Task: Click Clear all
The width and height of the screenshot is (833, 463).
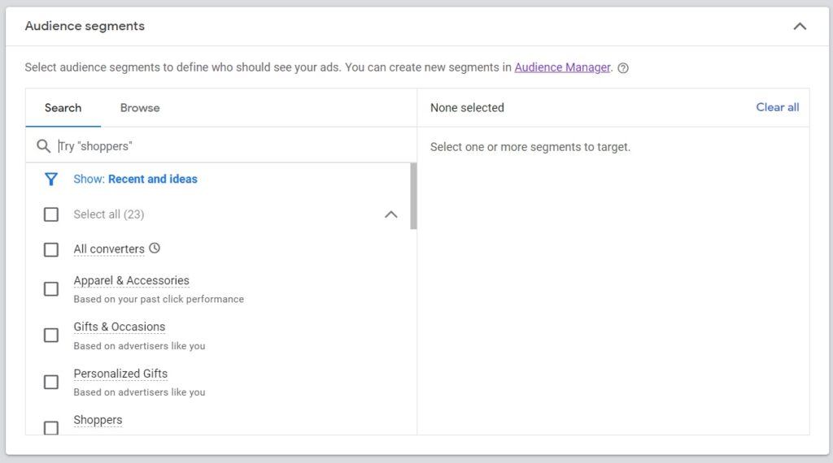Action: click(x=777, y=107)
